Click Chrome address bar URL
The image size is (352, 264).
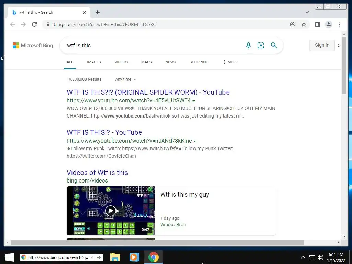click(x=104, y=24)
